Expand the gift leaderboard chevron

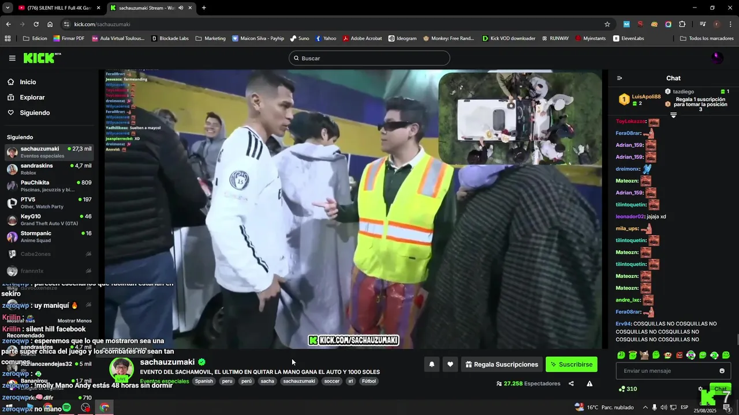(673, 115)
